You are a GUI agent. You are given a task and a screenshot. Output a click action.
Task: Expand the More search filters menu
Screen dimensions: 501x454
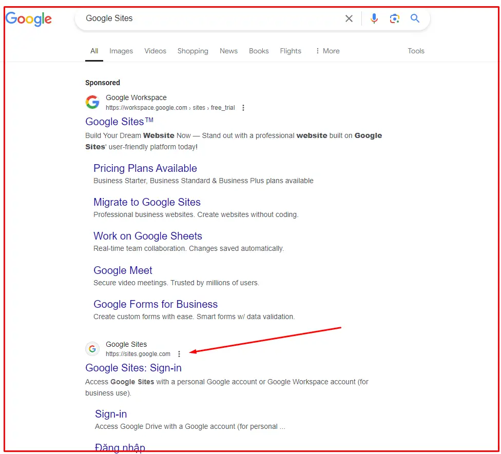click(327, 51)
